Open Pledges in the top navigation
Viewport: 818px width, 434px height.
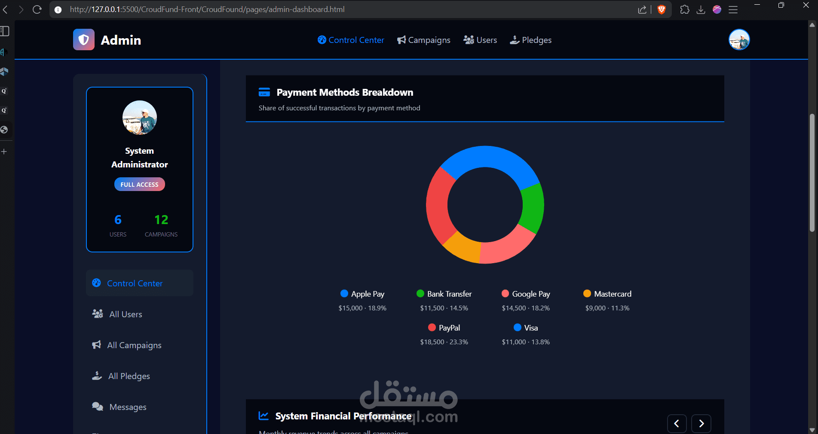click(x=530, y=40)
